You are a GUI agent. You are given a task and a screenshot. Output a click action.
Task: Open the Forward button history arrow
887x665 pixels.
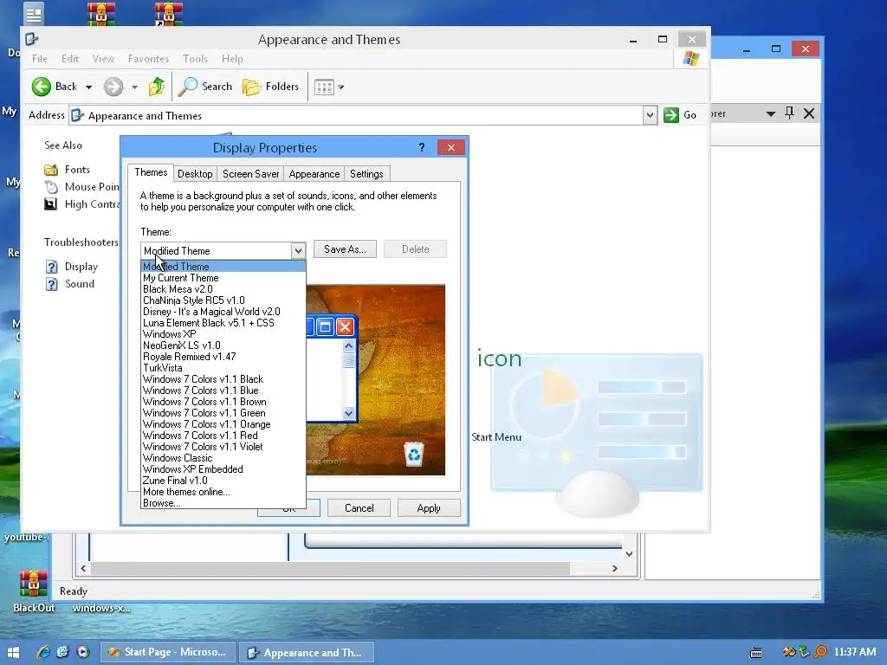pos(134,87)
